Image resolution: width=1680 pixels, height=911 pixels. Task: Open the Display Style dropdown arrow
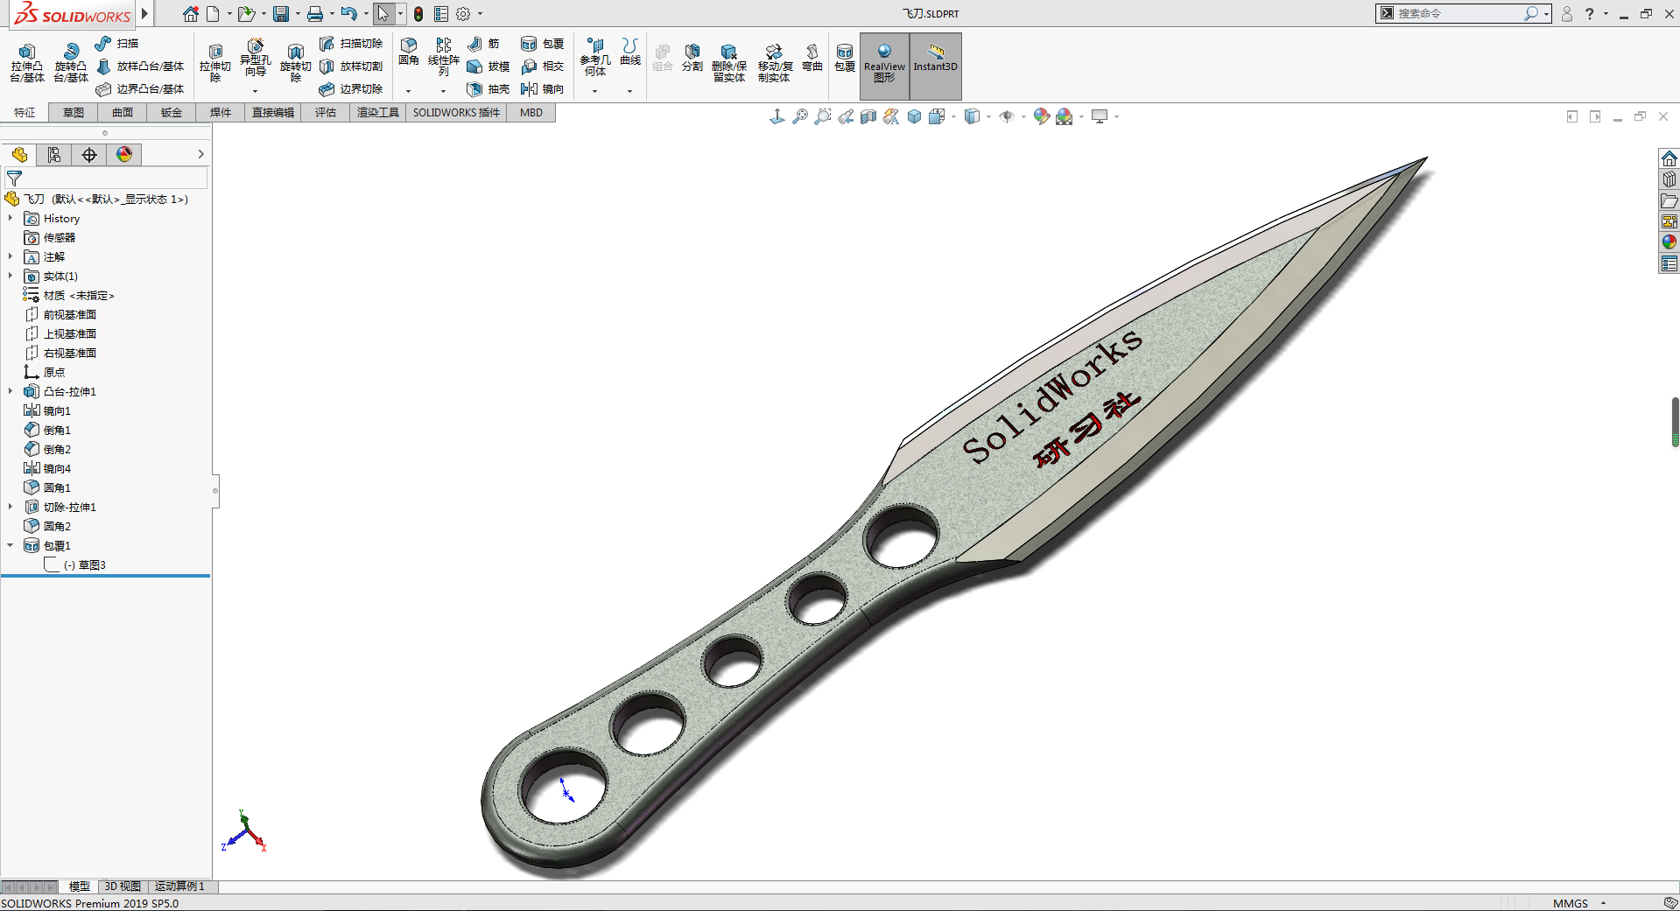click(989, 116)
